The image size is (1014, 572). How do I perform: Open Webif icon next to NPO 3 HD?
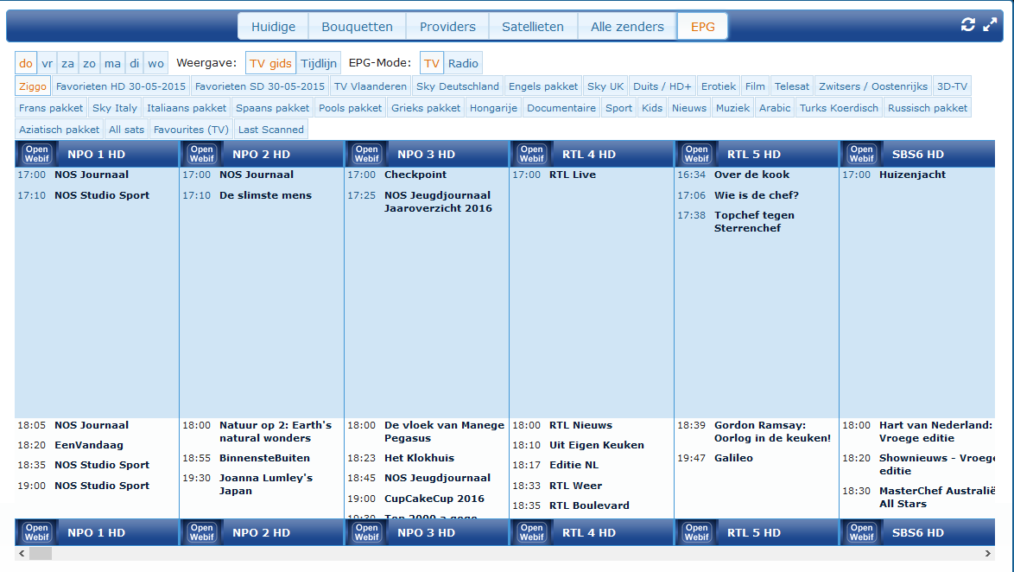coord(367,154)
